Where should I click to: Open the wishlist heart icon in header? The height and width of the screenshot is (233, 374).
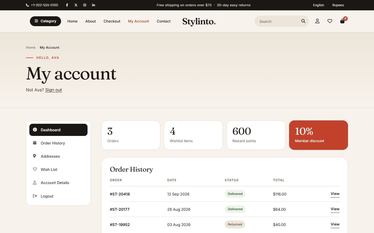[330, 21]
